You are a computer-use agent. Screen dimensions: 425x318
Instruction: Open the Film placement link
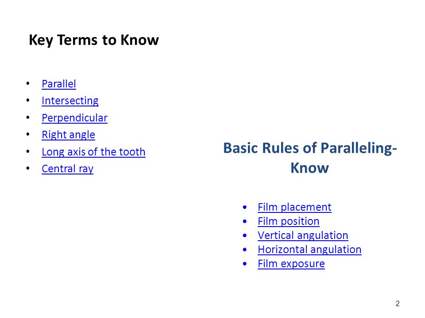click(x=295, y=208)
